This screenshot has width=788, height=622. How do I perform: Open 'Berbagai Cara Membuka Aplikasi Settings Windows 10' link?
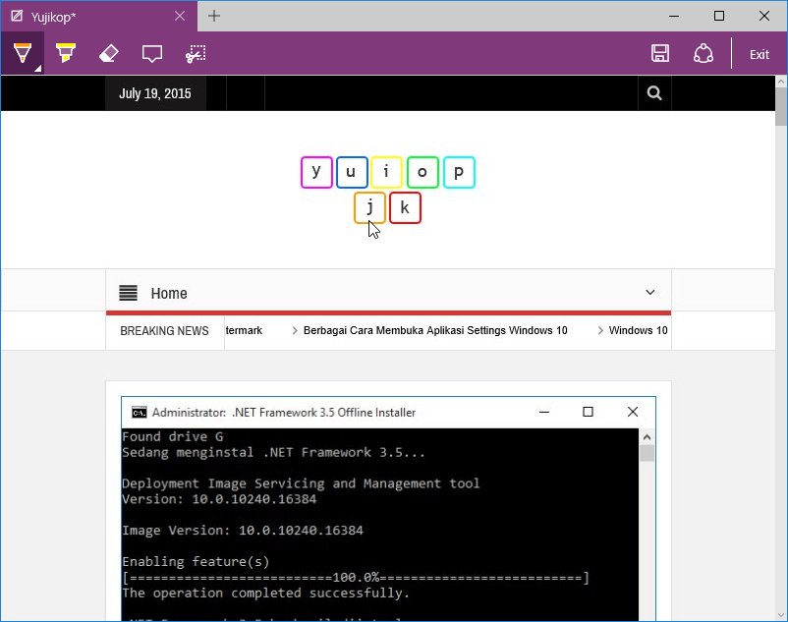point(435,330)
